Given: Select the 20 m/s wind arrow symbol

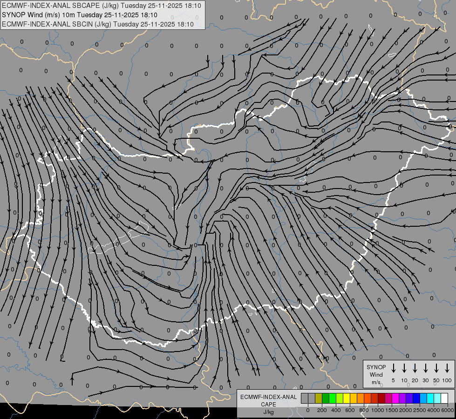Looking at the screenshot, I should pos(415,368).
